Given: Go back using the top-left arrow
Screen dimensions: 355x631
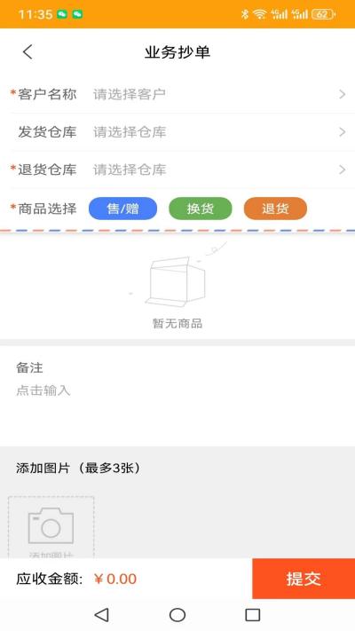Looking at the screenshot, I should click(28, 52).
